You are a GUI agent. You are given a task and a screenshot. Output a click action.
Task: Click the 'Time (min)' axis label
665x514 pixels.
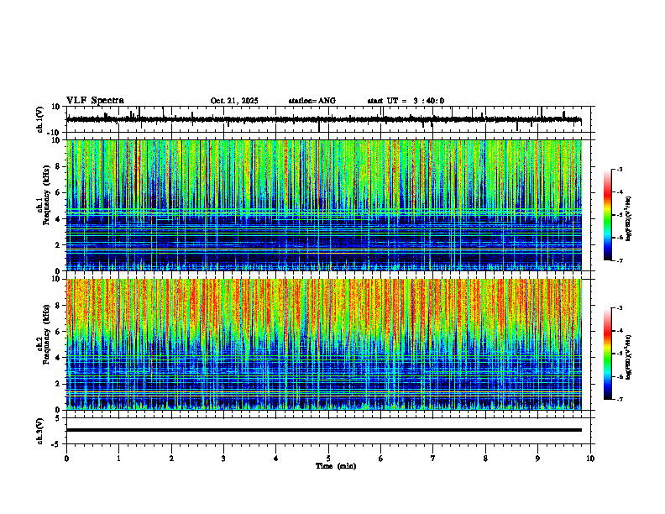(x=336, y=466)
